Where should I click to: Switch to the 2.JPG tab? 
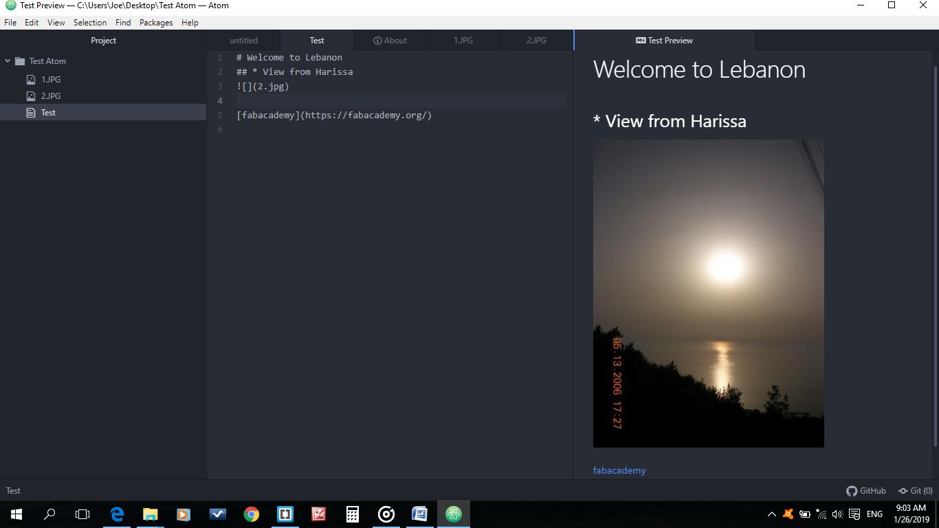[536, 41]
